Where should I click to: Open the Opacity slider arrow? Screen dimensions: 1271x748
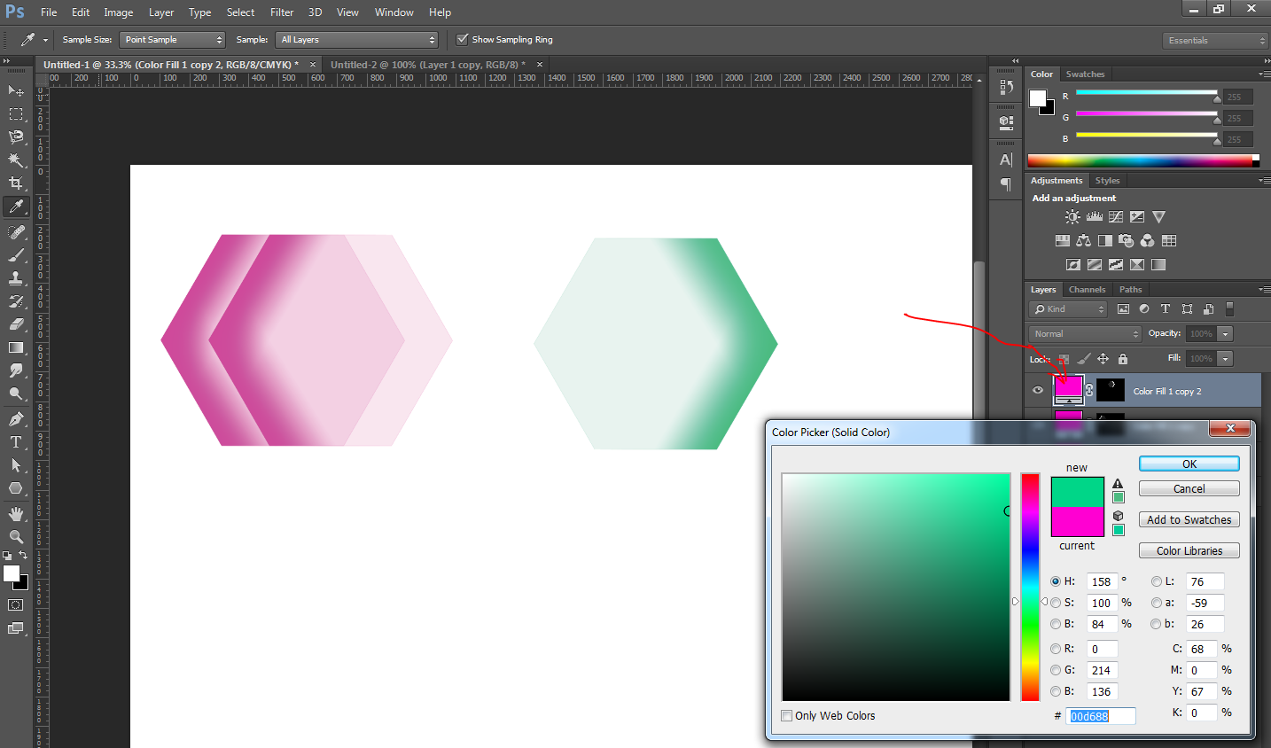[x=1225, y=334]
